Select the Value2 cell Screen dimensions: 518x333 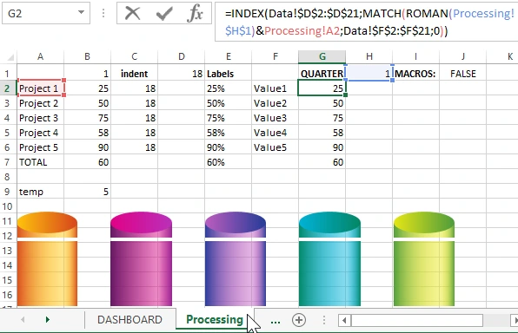pyautogui.click(x=276, y=103)
